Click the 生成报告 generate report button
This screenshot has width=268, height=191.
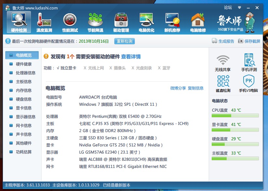223,41
